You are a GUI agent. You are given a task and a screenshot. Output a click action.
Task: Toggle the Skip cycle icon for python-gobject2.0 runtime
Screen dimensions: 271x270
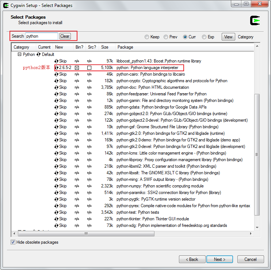click(56, 114)
